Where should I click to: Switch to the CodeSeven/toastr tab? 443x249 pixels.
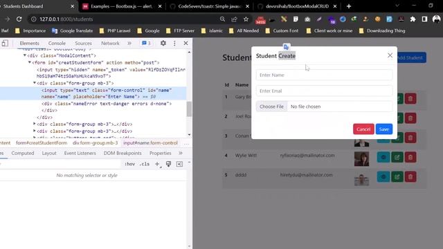click(x=210, y=6)
